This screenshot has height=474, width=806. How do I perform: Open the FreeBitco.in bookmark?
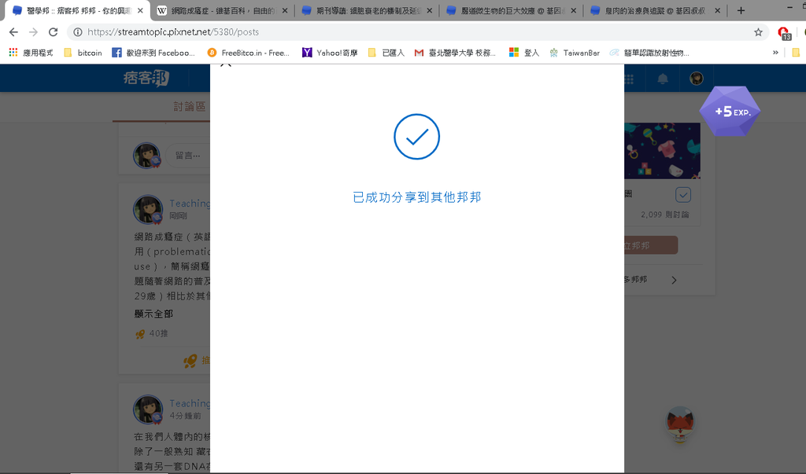(x=248, y=53)
